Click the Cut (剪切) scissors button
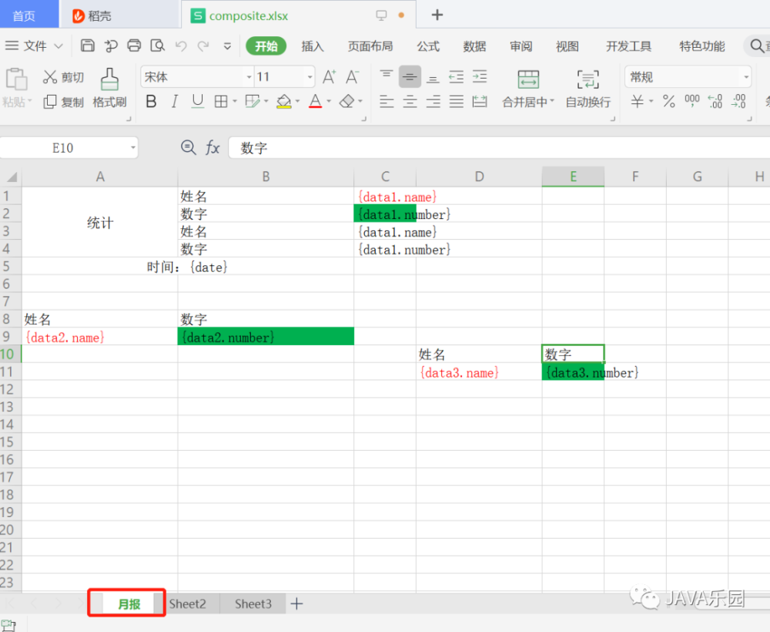 click(63, 77)
